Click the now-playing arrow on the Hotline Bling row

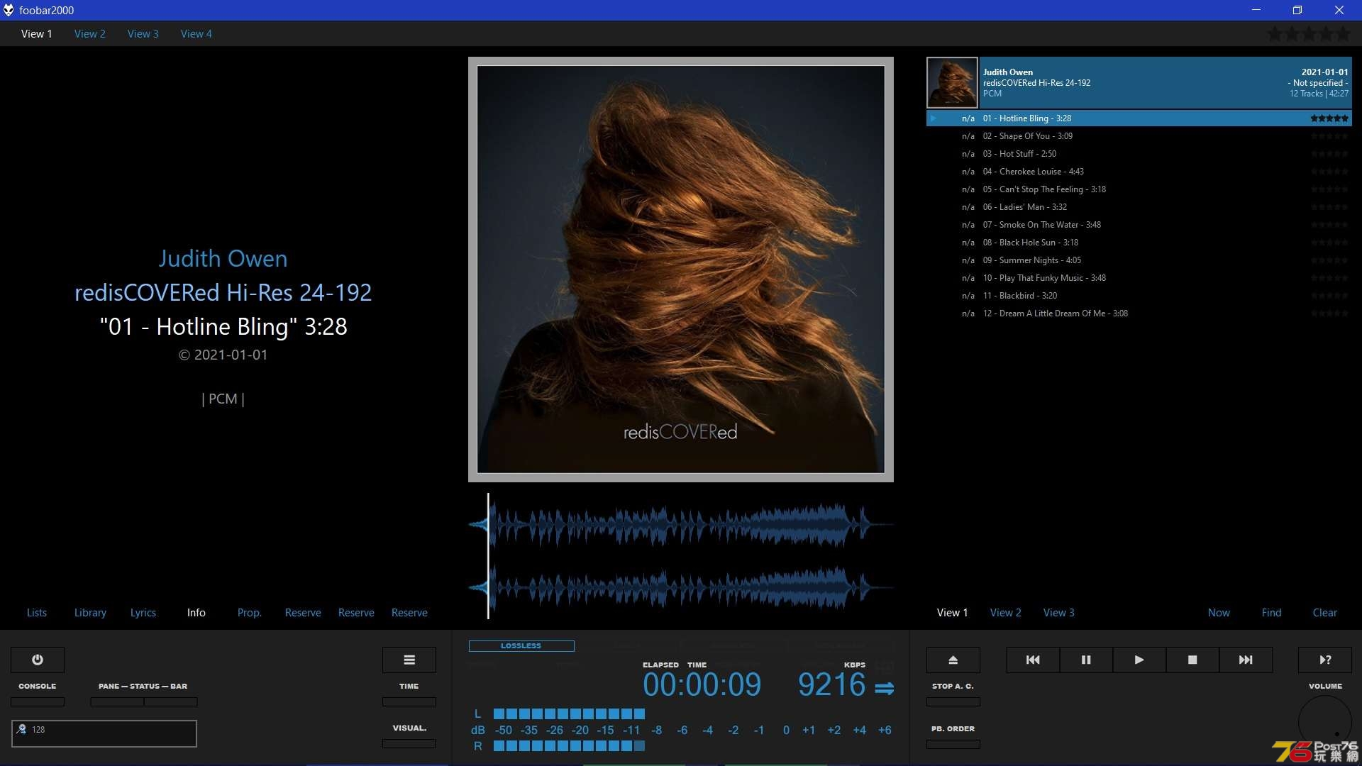[x=934, y=118]
